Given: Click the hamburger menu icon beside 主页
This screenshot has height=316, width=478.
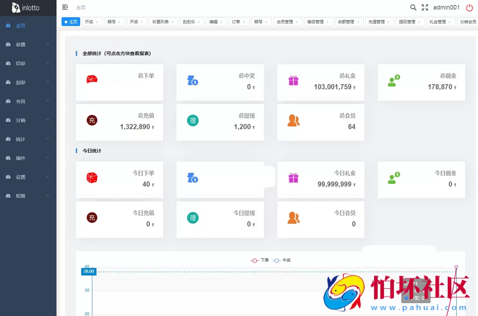Looking at the screenshot, I should click(x=65, y=7).
